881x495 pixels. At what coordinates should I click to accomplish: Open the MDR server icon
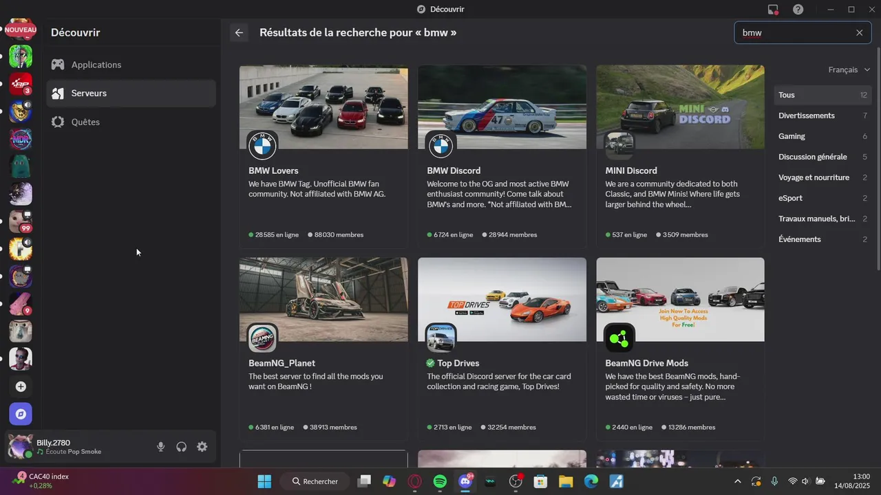coord(21,139)
